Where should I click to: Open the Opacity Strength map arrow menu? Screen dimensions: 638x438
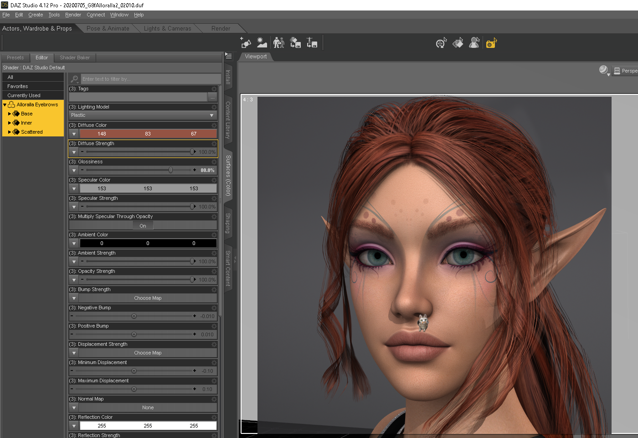pos(74,280)
